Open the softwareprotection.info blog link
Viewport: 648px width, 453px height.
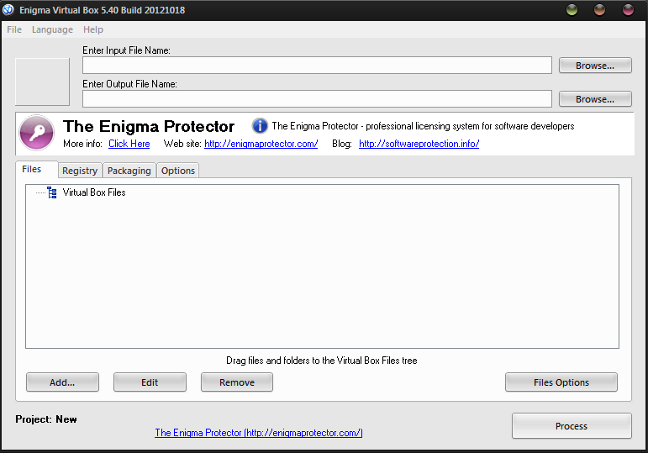pos(419,144)
